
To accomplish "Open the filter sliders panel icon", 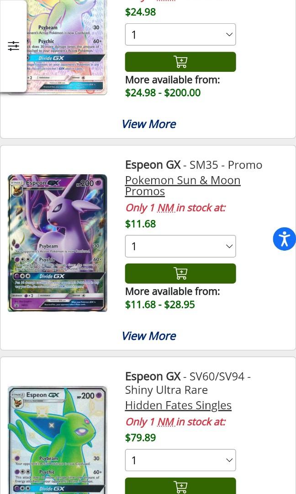I will [x=13, y=46].
